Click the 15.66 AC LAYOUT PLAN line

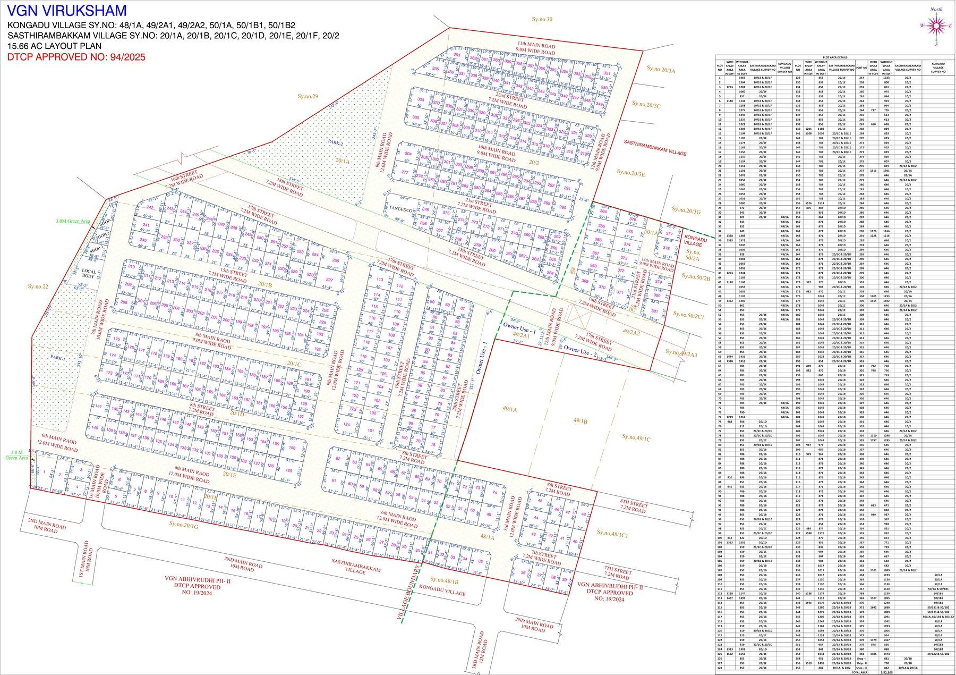point(55,46)
